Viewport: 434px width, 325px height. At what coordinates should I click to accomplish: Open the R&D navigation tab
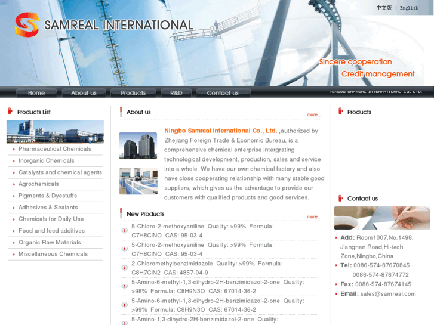[x=176, y=93]
